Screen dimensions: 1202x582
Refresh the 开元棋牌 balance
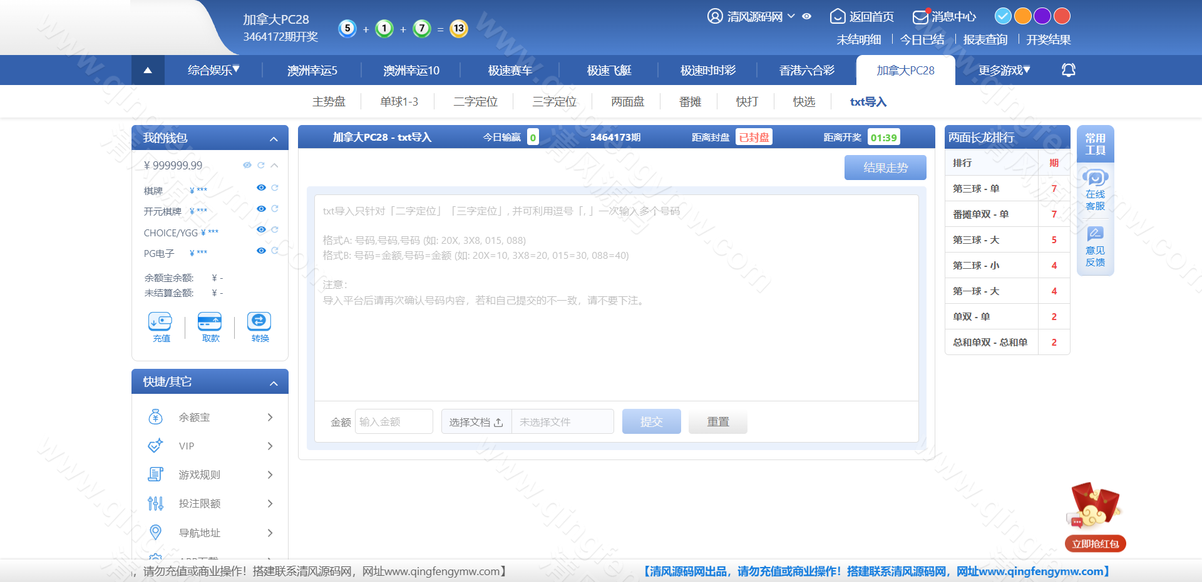tap(275, 209)
